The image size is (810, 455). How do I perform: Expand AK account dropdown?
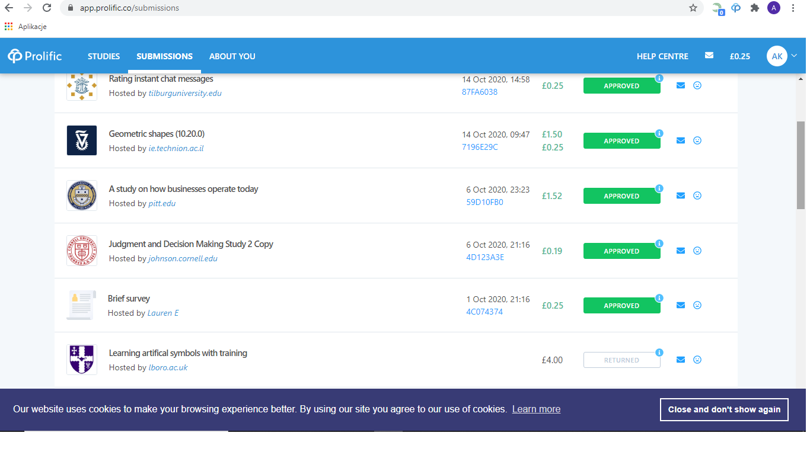click(x=782, y=56)
